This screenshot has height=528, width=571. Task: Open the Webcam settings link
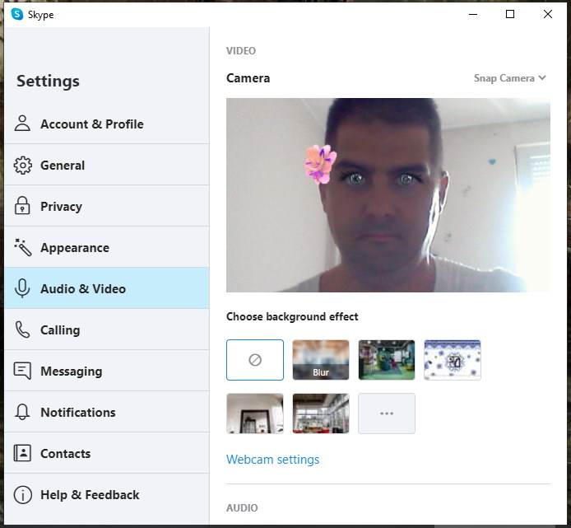coord(272,460)
